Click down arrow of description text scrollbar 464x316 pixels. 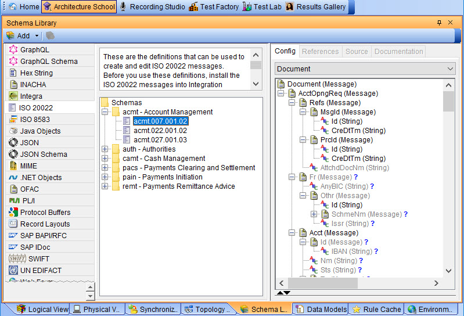(256, 84)
